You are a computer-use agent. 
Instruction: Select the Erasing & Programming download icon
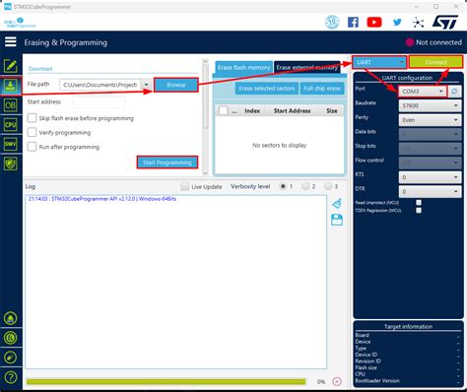coord(11,86)
